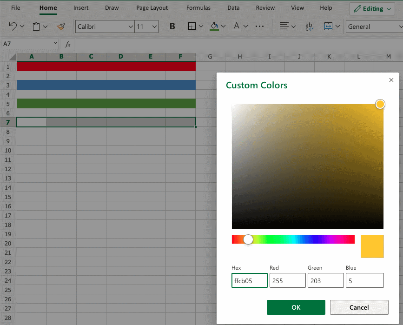
Task: Toggle Bold formatting
Action: pos(172,27)
